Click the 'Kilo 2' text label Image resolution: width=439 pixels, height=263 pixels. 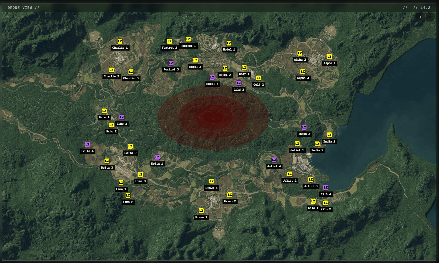326,210
